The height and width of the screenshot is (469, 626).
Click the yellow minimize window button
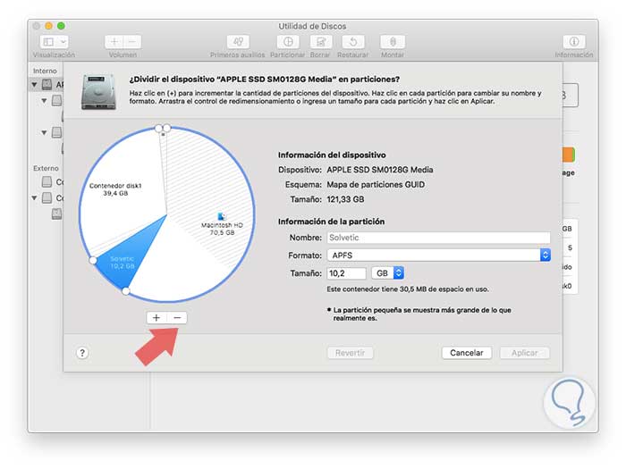click(48, 26)
